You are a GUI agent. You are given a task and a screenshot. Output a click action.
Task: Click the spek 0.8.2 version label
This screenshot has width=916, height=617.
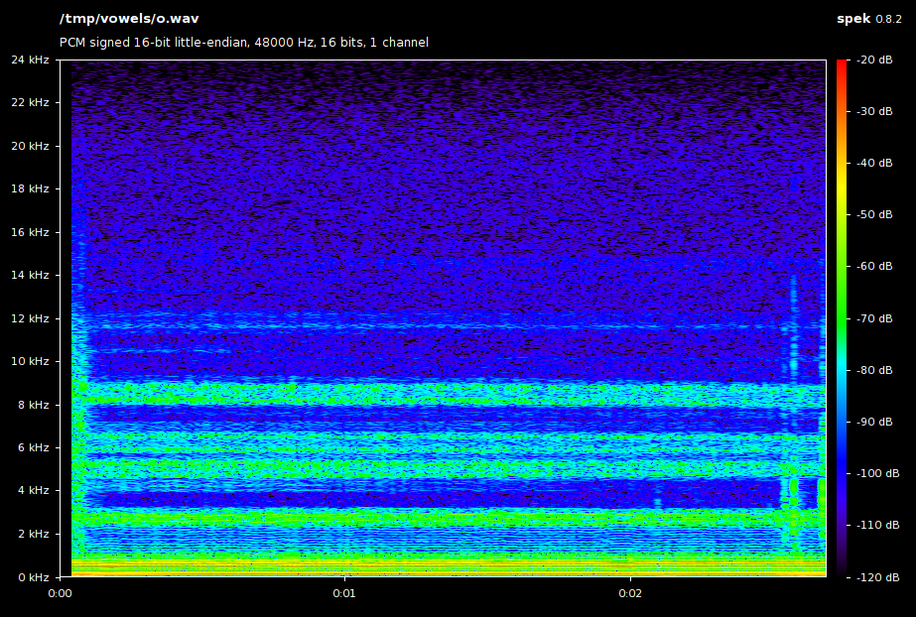pyautogui.click(x=869, y=19)
